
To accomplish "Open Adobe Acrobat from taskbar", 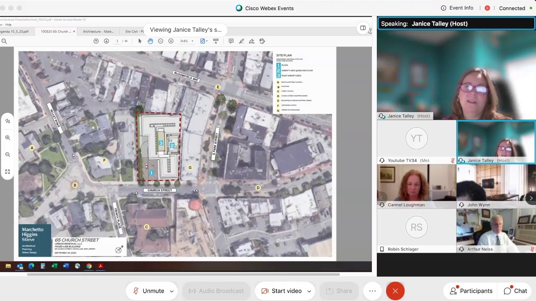I will pos(100,266).
